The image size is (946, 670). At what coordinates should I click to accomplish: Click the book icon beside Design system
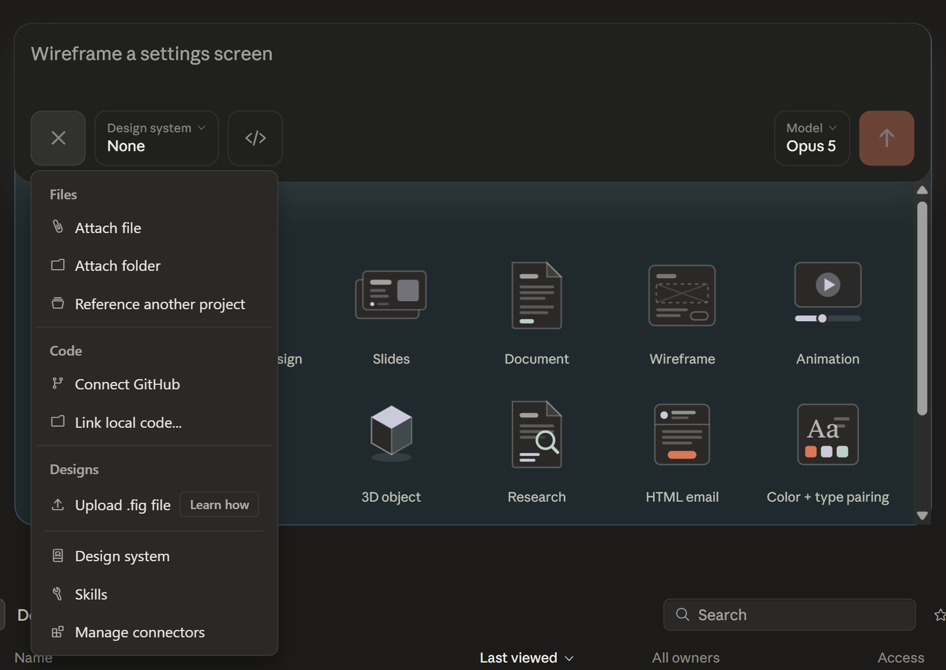58,556
